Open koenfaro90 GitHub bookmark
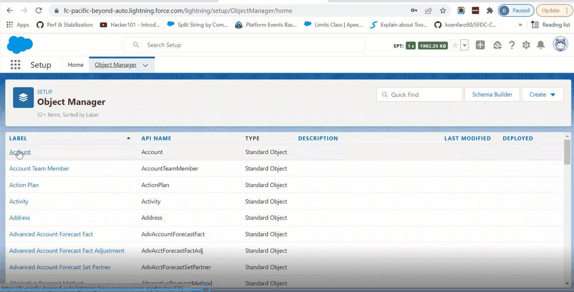Viewport: 574px width, 292px height. click(x=465, y=25)
